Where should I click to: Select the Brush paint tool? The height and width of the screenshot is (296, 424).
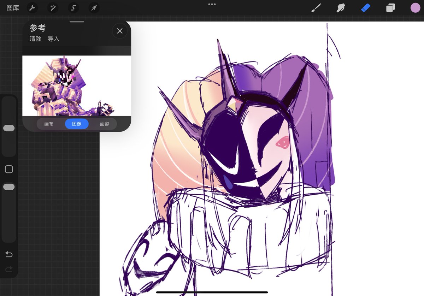point(316,8)
